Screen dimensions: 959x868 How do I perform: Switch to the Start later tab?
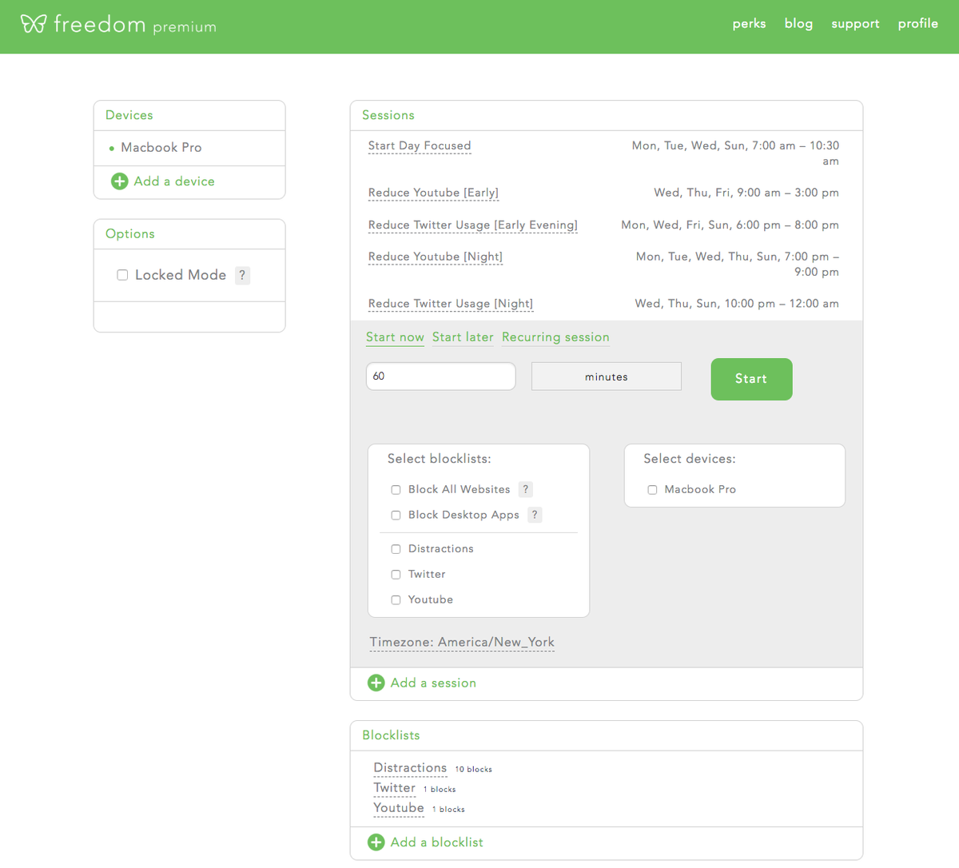(463, 337)
